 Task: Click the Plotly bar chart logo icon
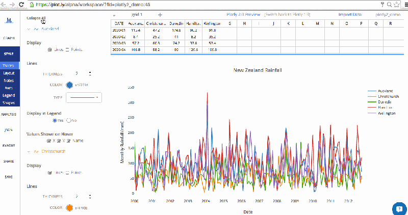(9, 20)
